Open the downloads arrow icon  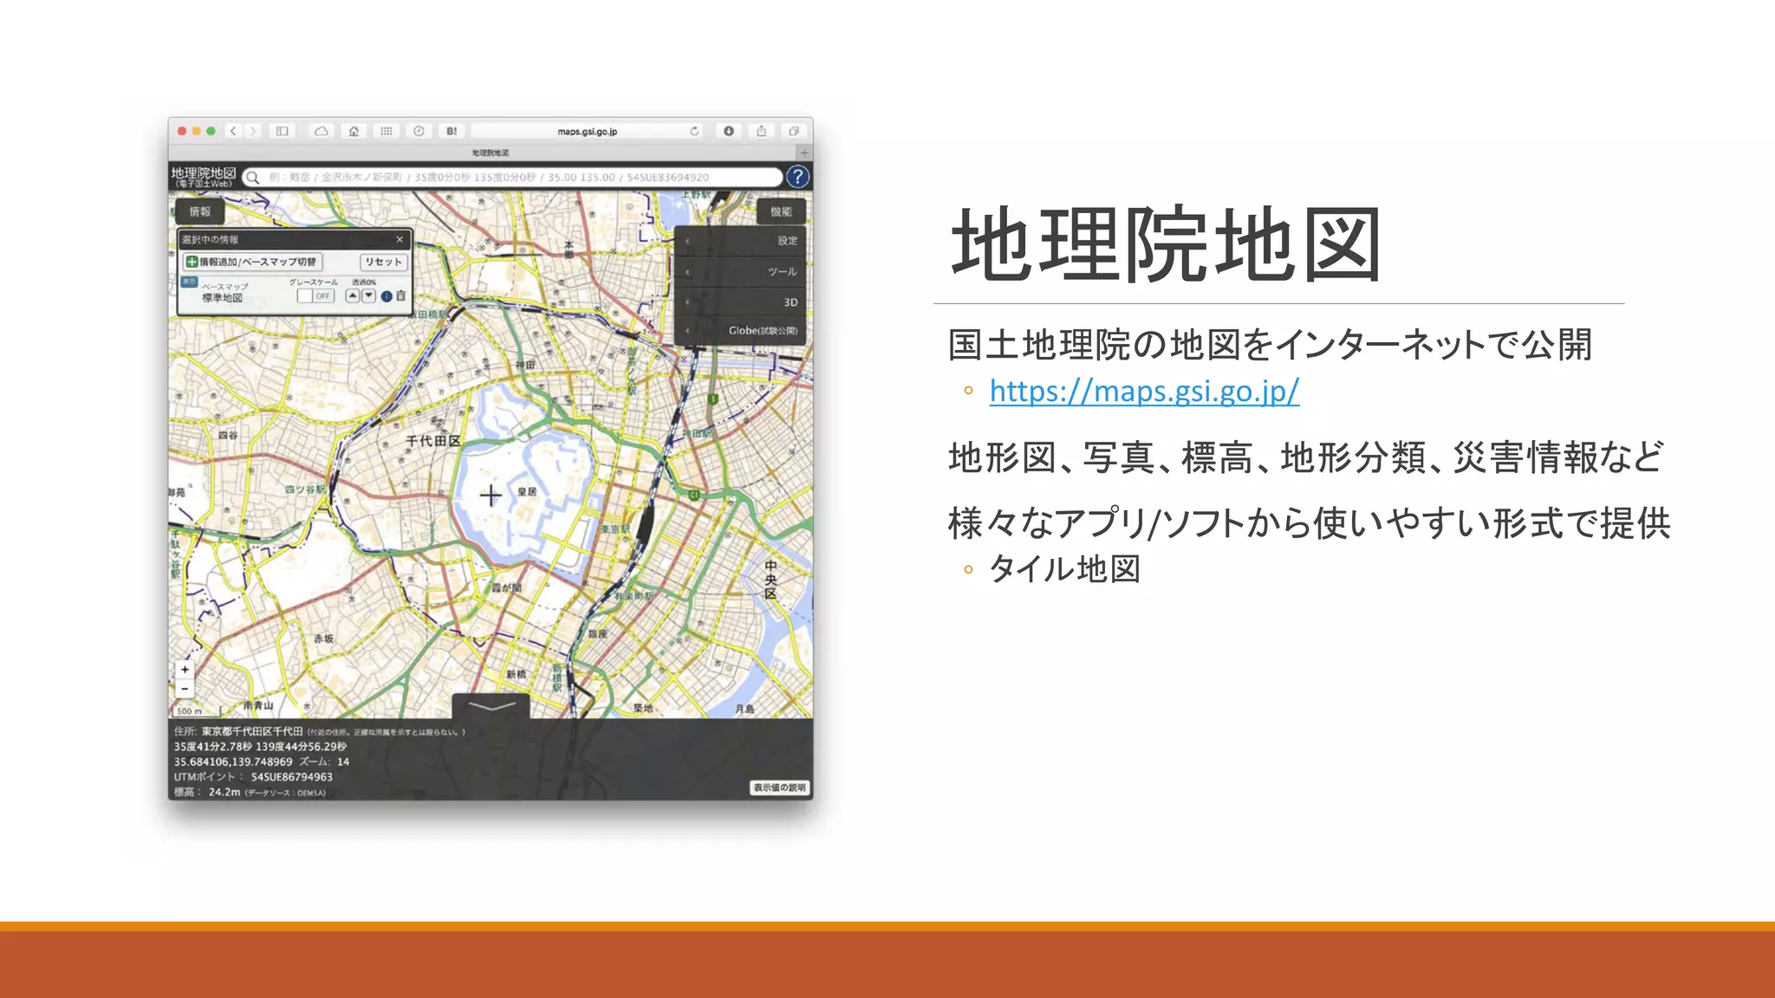[x=729, y=131]
